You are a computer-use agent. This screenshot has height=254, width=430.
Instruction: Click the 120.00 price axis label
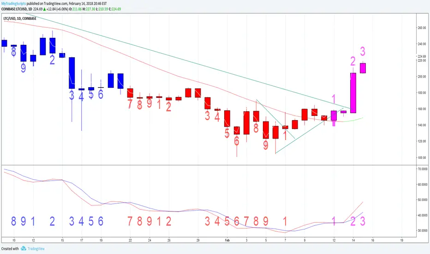tap(422, 141)
